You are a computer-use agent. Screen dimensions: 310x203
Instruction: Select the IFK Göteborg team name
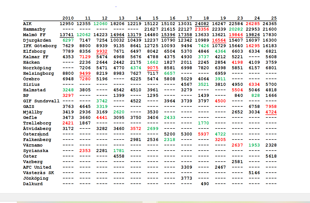pos(40,46)
